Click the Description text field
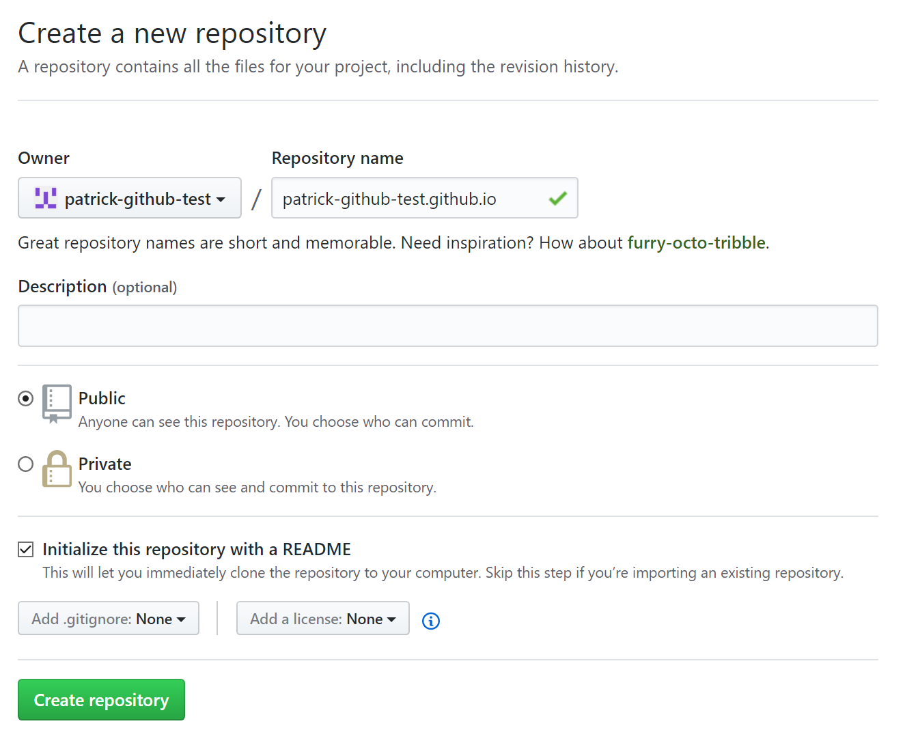This screenshot has width=905, height=743. pyautogui.click(x=448, y=326)
